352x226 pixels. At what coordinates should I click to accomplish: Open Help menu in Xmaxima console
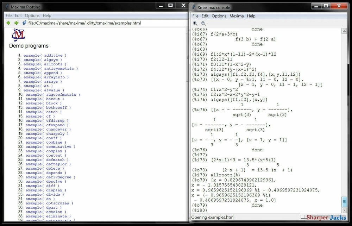coord(251,16)
